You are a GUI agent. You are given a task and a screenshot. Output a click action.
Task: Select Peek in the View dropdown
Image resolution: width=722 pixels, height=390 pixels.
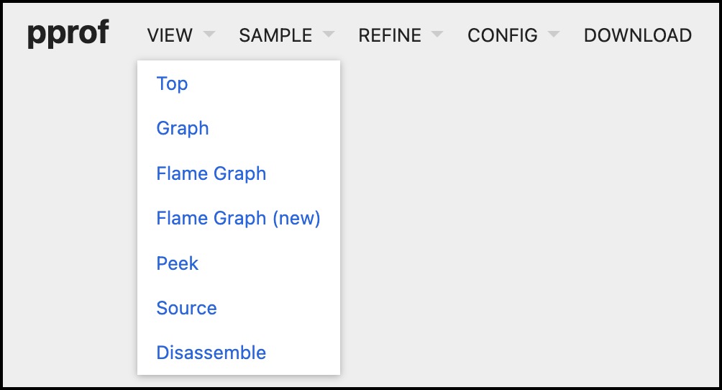point(177,263)
